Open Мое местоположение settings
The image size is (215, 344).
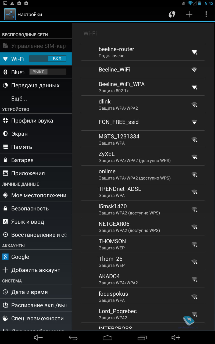click(x=36, y=195)
